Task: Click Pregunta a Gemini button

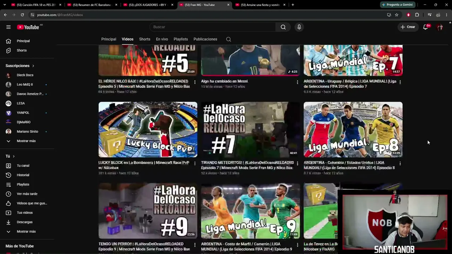Action: pos(397,5)
